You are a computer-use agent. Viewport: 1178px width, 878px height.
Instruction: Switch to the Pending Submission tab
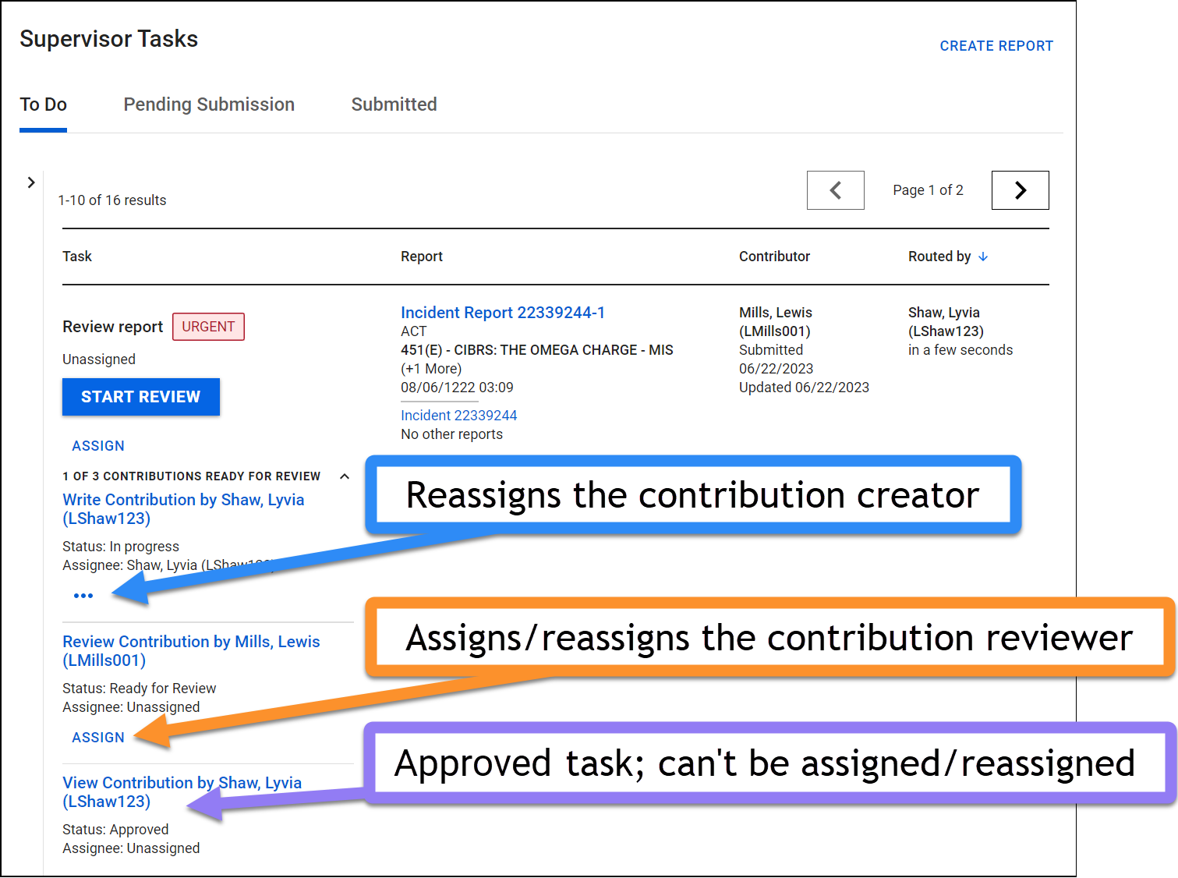208,104
